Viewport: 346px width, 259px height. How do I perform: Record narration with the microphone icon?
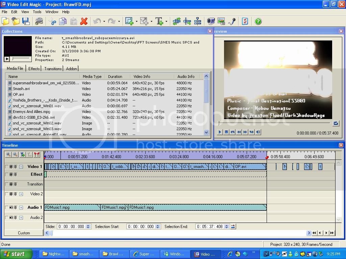point(232,21)
